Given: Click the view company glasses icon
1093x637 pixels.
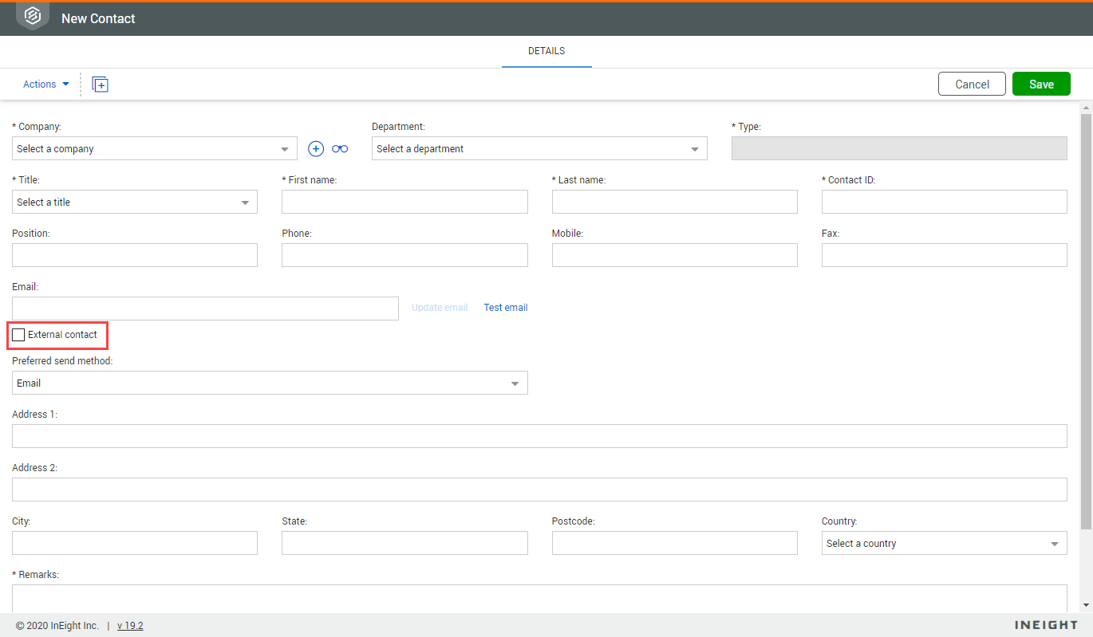Looking at the screenshot, I should 340,149.
